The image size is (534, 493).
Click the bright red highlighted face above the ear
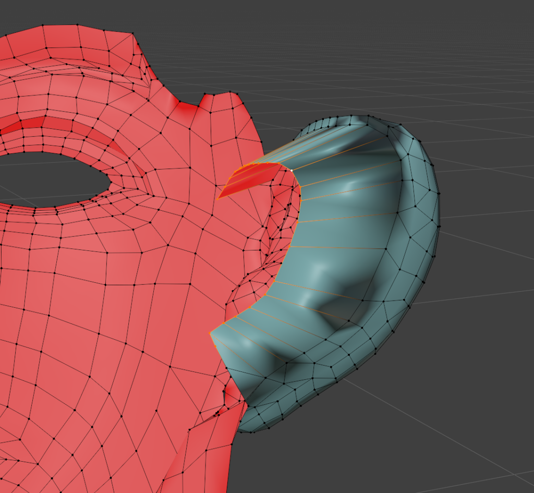pyautogui.click(x=250, y=177)
